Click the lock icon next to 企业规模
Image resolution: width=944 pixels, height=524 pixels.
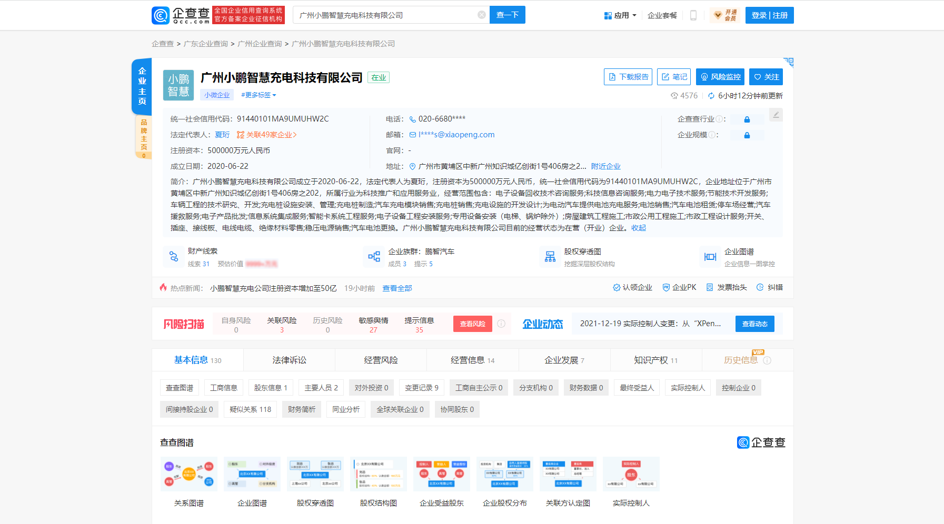(747, 135)
